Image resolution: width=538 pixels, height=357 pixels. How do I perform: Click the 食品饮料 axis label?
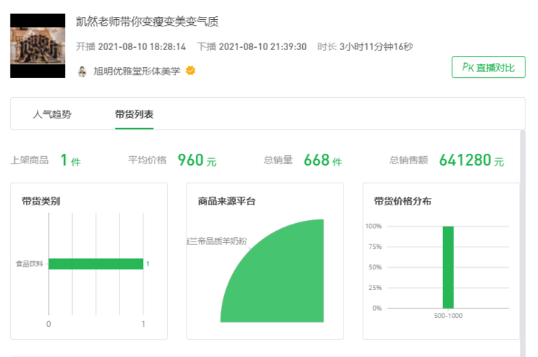(29, 264)
